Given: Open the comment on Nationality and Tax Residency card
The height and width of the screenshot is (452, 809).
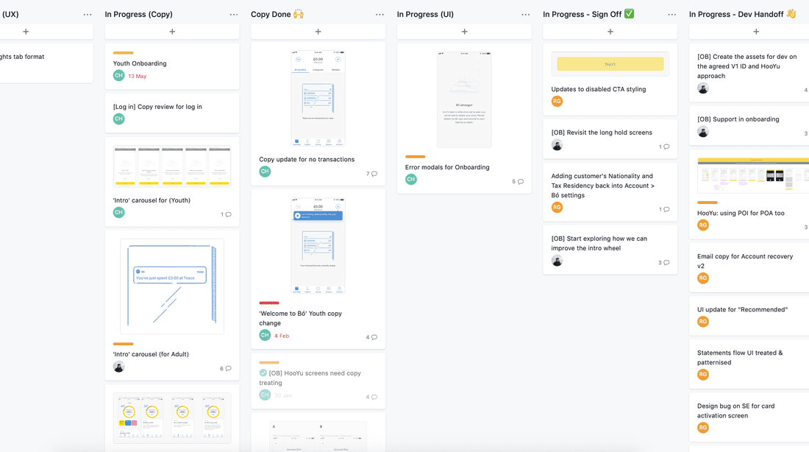Looking at the screenshot, I should [x=664, y=209].
